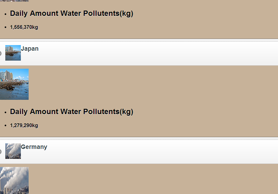Open the large Japan polluted shoreline photo
Screen dimensions: 278x194
pos(14,84)
